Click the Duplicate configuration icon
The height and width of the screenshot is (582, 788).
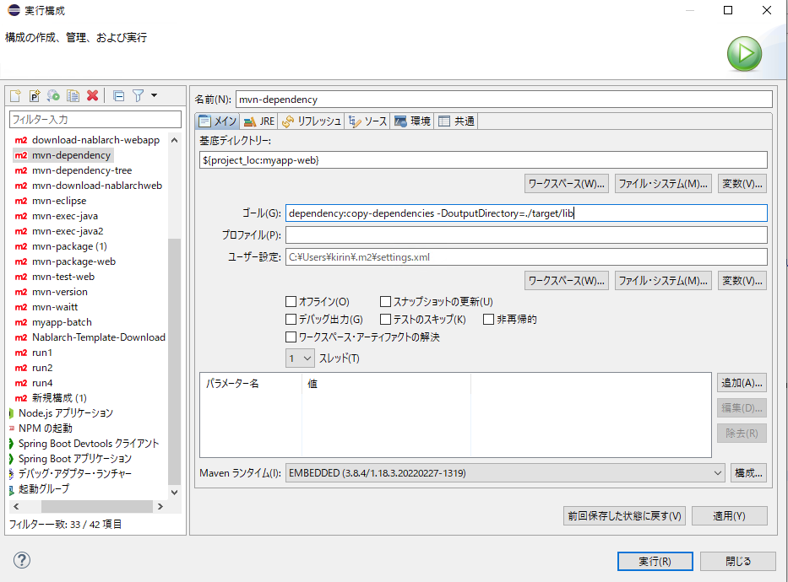click(x=73, y=95)
